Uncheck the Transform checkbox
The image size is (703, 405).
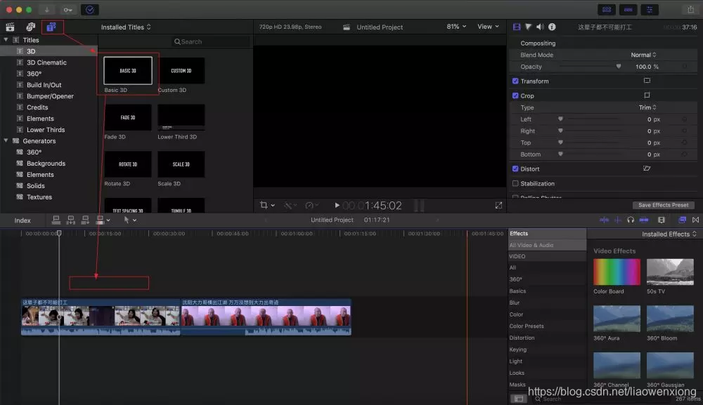click(515, 81)
